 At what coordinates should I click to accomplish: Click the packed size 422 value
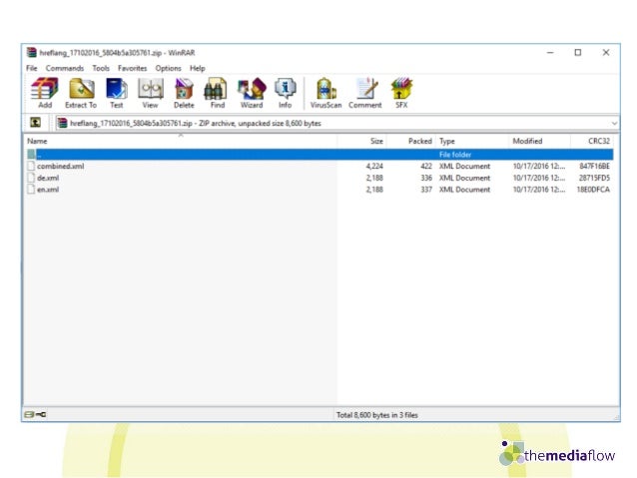[x=426, y=166]
